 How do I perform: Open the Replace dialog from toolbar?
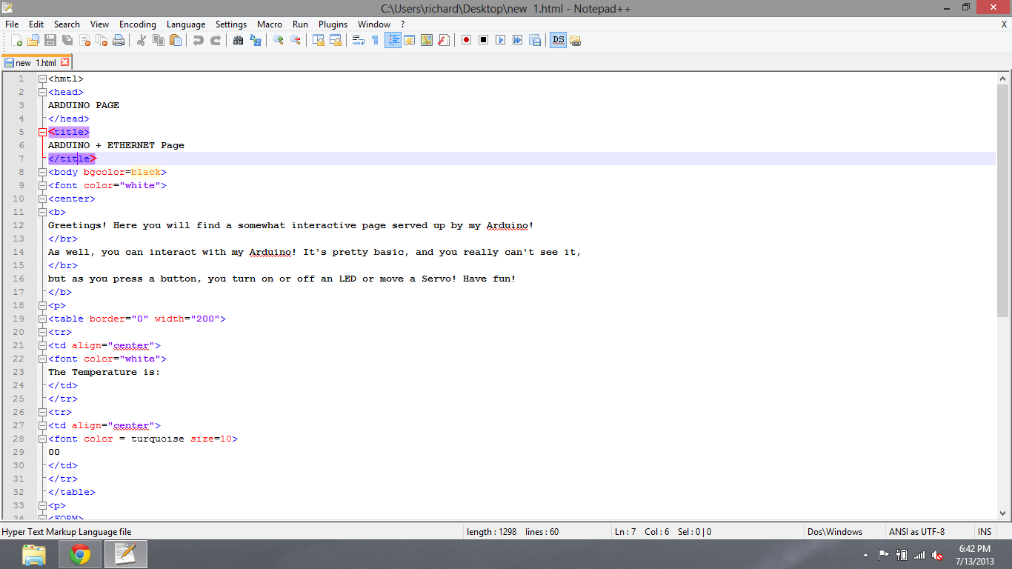[x=256, y=40]
